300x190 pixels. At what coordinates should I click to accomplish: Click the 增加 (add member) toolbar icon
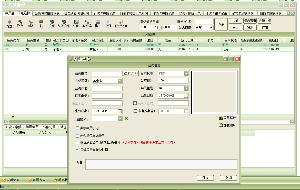(9, 23)
